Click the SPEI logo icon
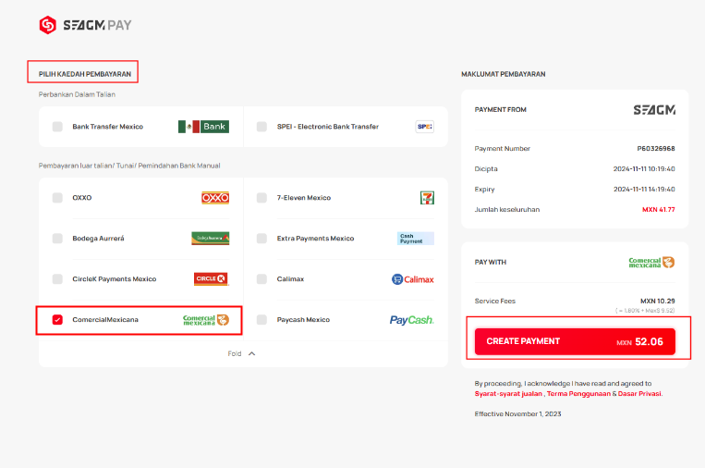 coord(424,127)
